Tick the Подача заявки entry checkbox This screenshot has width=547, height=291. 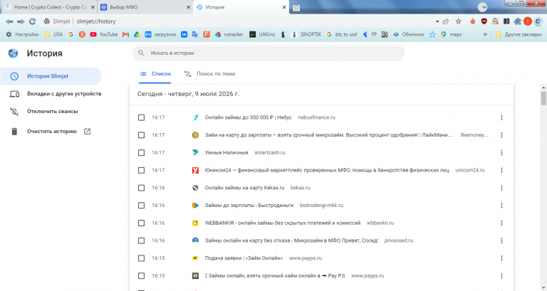[x=141, y=258]
